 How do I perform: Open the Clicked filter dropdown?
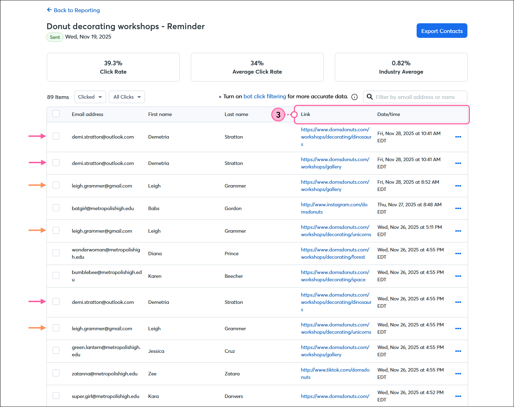tap(90, 97)
